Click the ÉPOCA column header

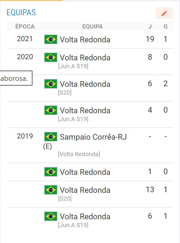25,26
